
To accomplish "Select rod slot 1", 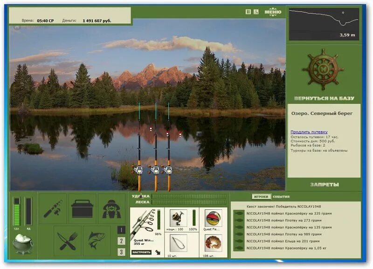I will (x=121, y=230).
